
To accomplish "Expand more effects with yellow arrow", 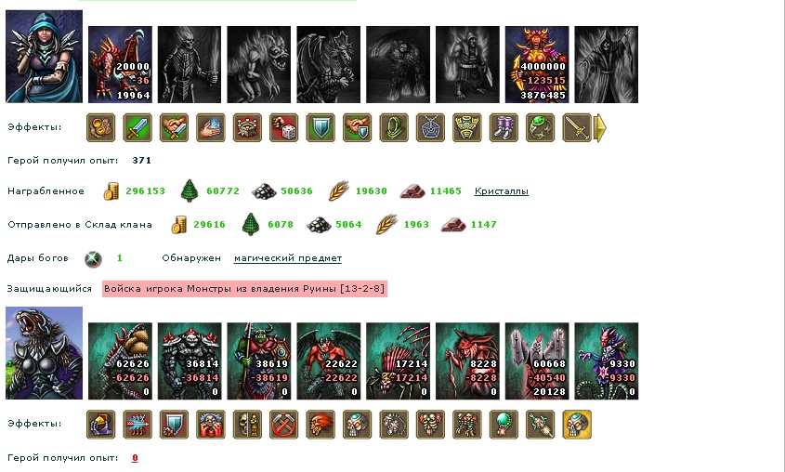I will pyautogui.click(x=600, y=128).
